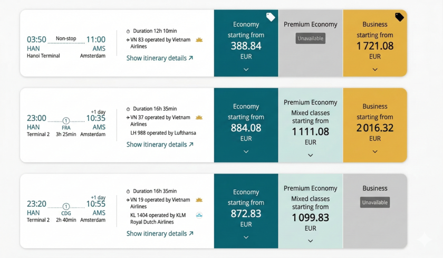Select the 884.08 EUR Economy fare
This screenshot has height=258, width=443.
pyautogui.click(x=246, y=128)
